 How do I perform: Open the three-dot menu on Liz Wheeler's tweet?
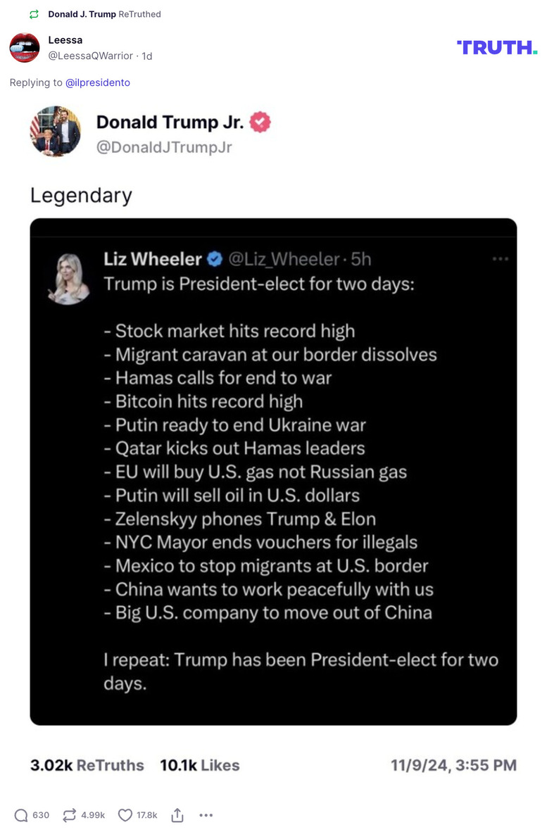click(x=501, y=259)
